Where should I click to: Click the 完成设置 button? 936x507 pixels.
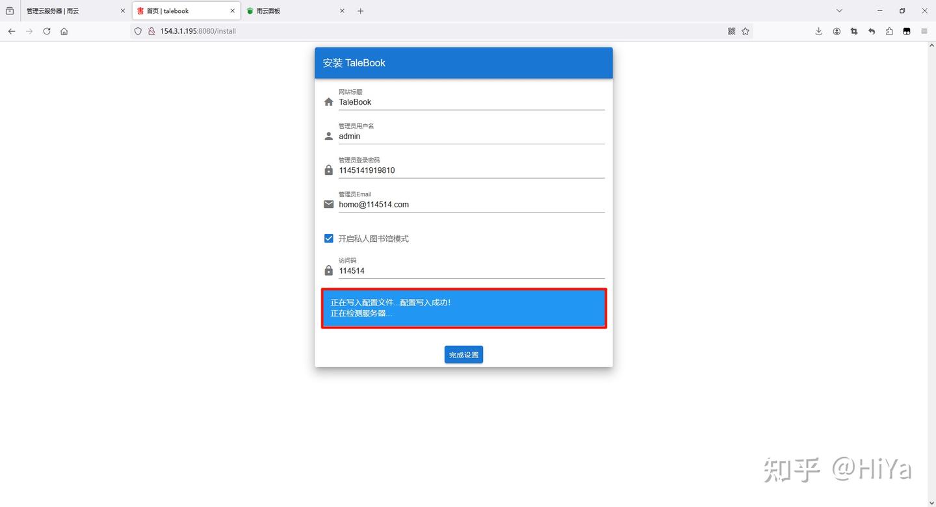point(463,355)
